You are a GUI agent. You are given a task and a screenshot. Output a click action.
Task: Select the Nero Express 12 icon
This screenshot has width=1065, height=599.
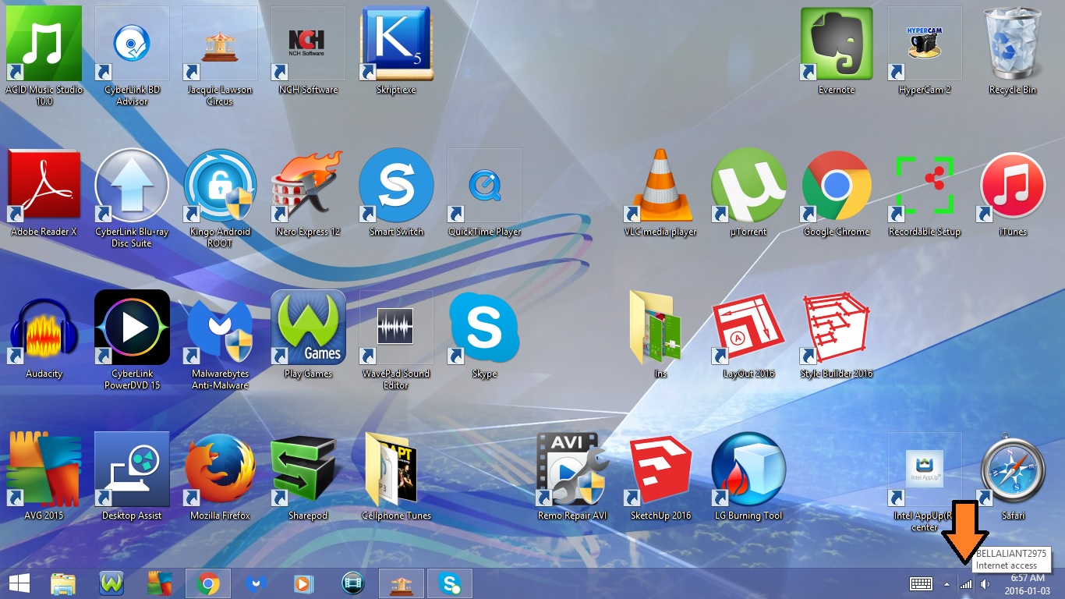[308, 186]
